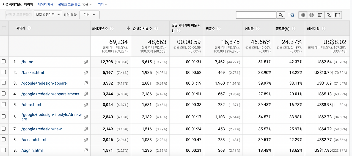Open the /basket.html page link
The height and width of the screenshot is (156, 352).
coord(33,73)
